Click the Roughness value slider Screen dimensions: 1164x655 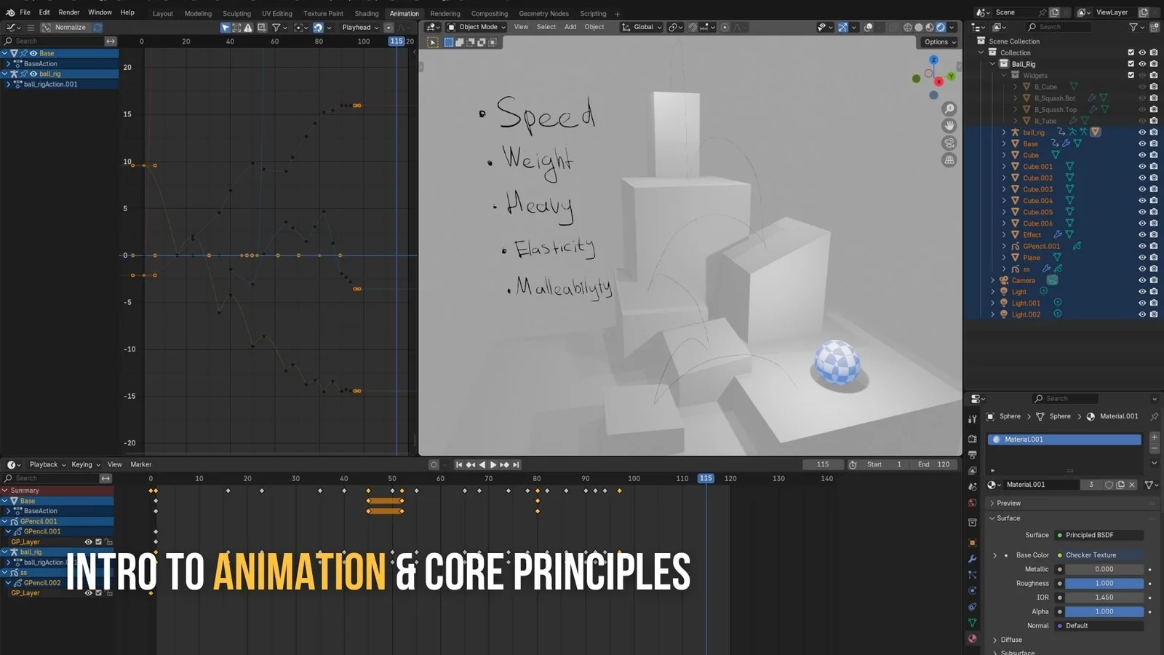pyautogui.click(x=1103, y=583)
